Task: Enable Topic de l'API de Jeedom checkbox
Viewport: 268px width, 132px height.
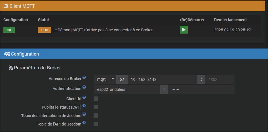Action: point(96,124)
